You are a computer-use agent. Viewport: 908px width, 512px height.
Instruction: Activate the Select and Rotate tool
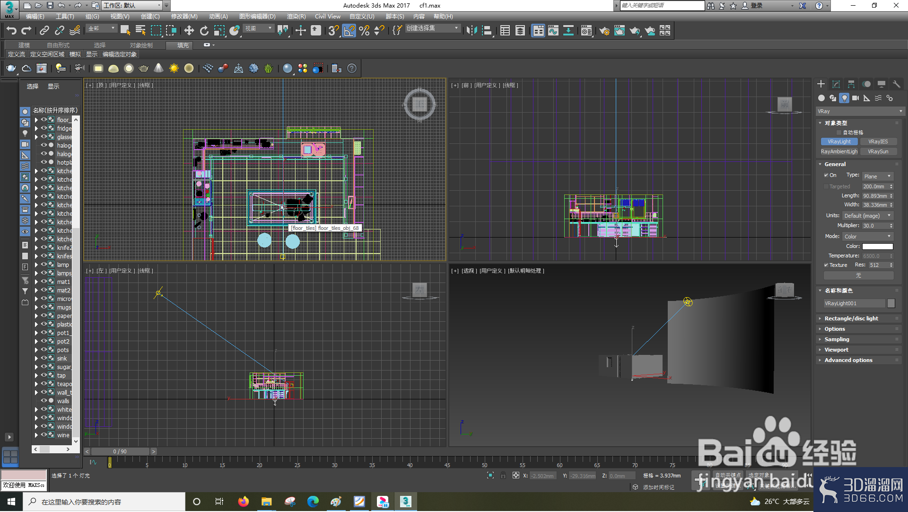pos(204,31)
